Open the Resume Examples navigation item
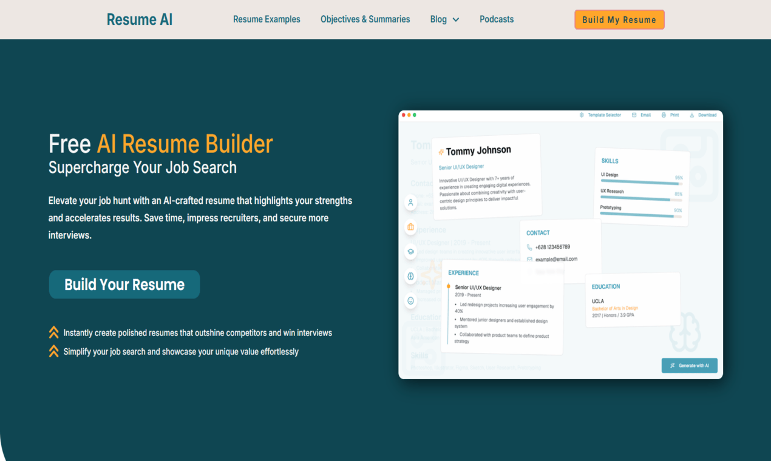Screen dimensions: 771x461 pos(267,19)
